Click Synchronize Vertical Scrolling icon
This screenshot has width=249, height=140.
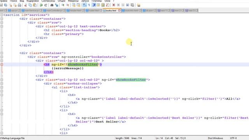74,5
